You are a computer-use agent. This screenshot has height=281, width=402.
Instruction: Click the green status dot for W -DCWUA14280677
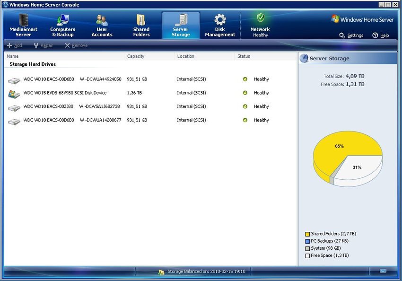pos(245,120)
